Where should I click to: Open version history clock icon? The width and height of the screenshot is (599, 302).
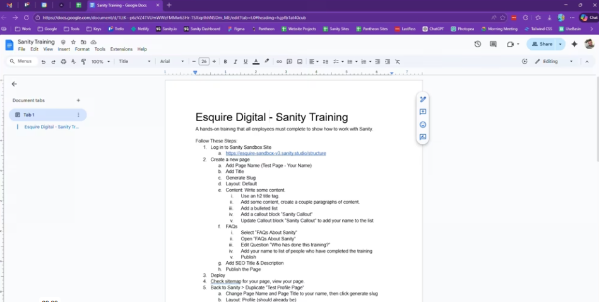[x=478, y=44]
